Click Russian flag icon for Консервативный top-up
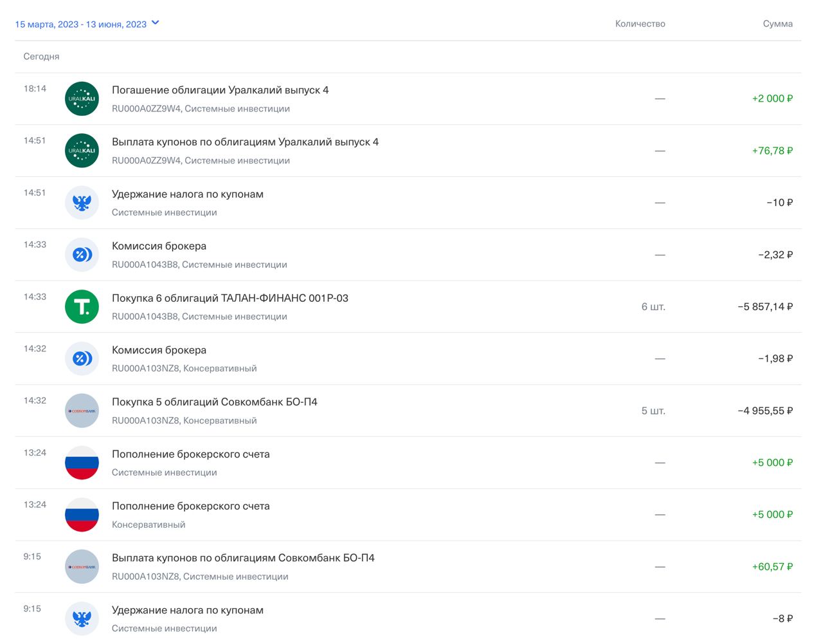Screen dimensions: 823x641 [82, 515]
